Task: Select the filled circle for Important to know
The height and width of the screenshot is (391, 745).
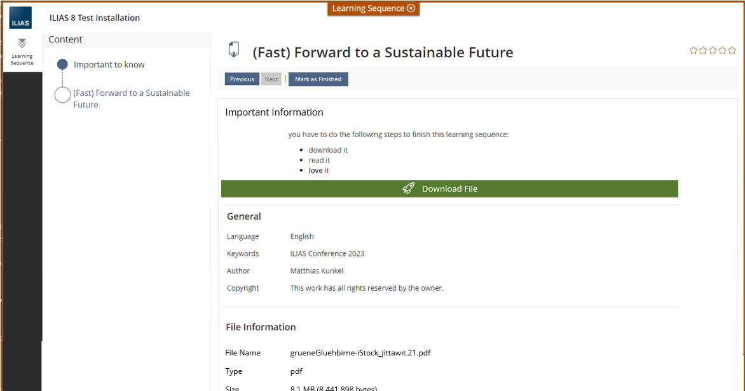Action: tap(62, 64)
